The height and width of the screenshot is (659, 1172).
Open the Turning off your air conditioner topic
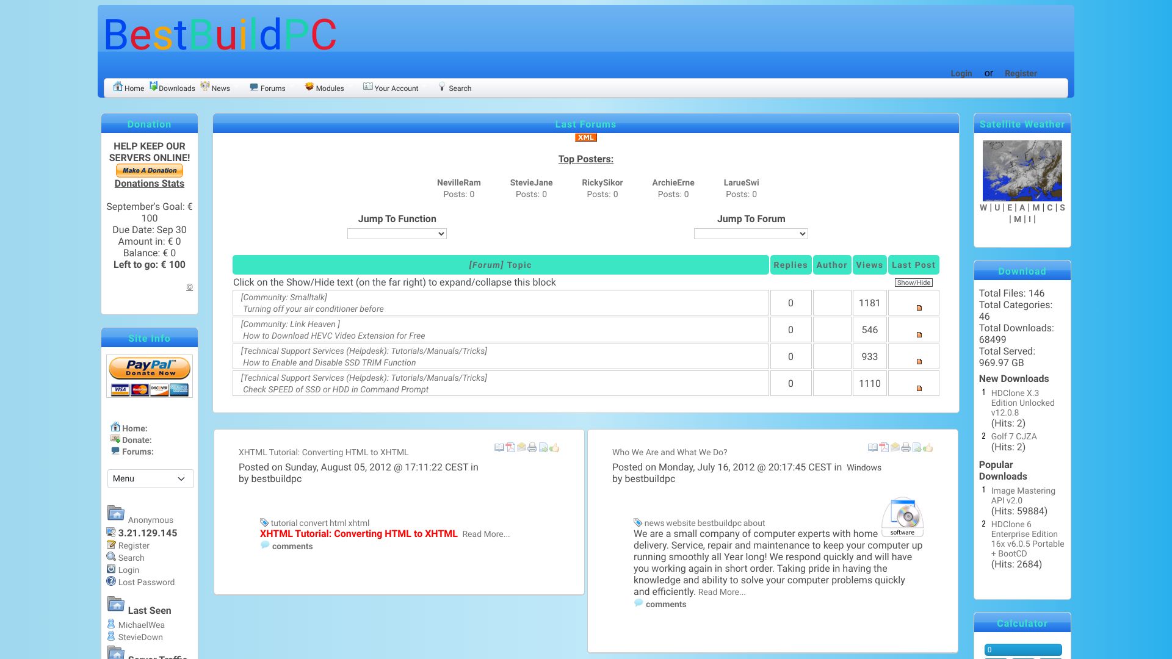pyautogui.click(x=313, y=309)
